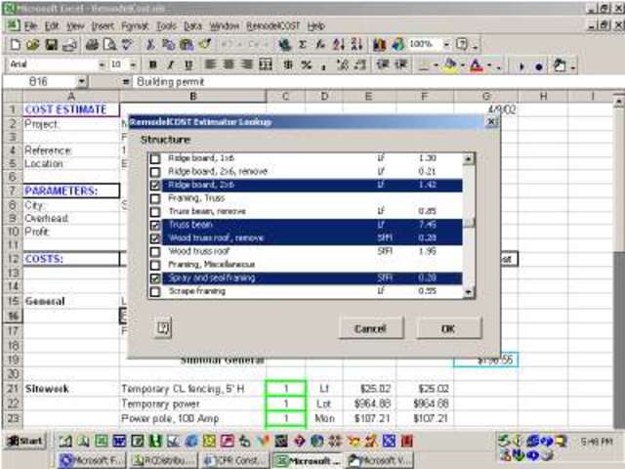Click OK to confirm lookup selection

tap(448, 328)
